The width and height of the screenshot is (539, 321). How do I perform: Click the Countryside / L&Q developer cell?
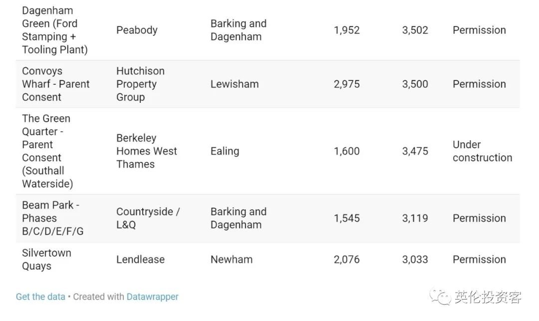point(148,218)
